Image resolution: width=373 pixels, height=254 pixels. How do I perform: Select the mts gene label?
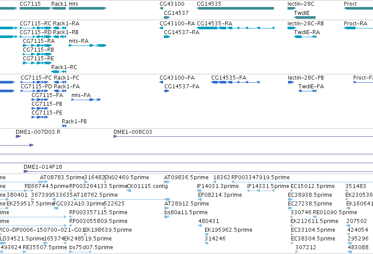click(73, 4)
